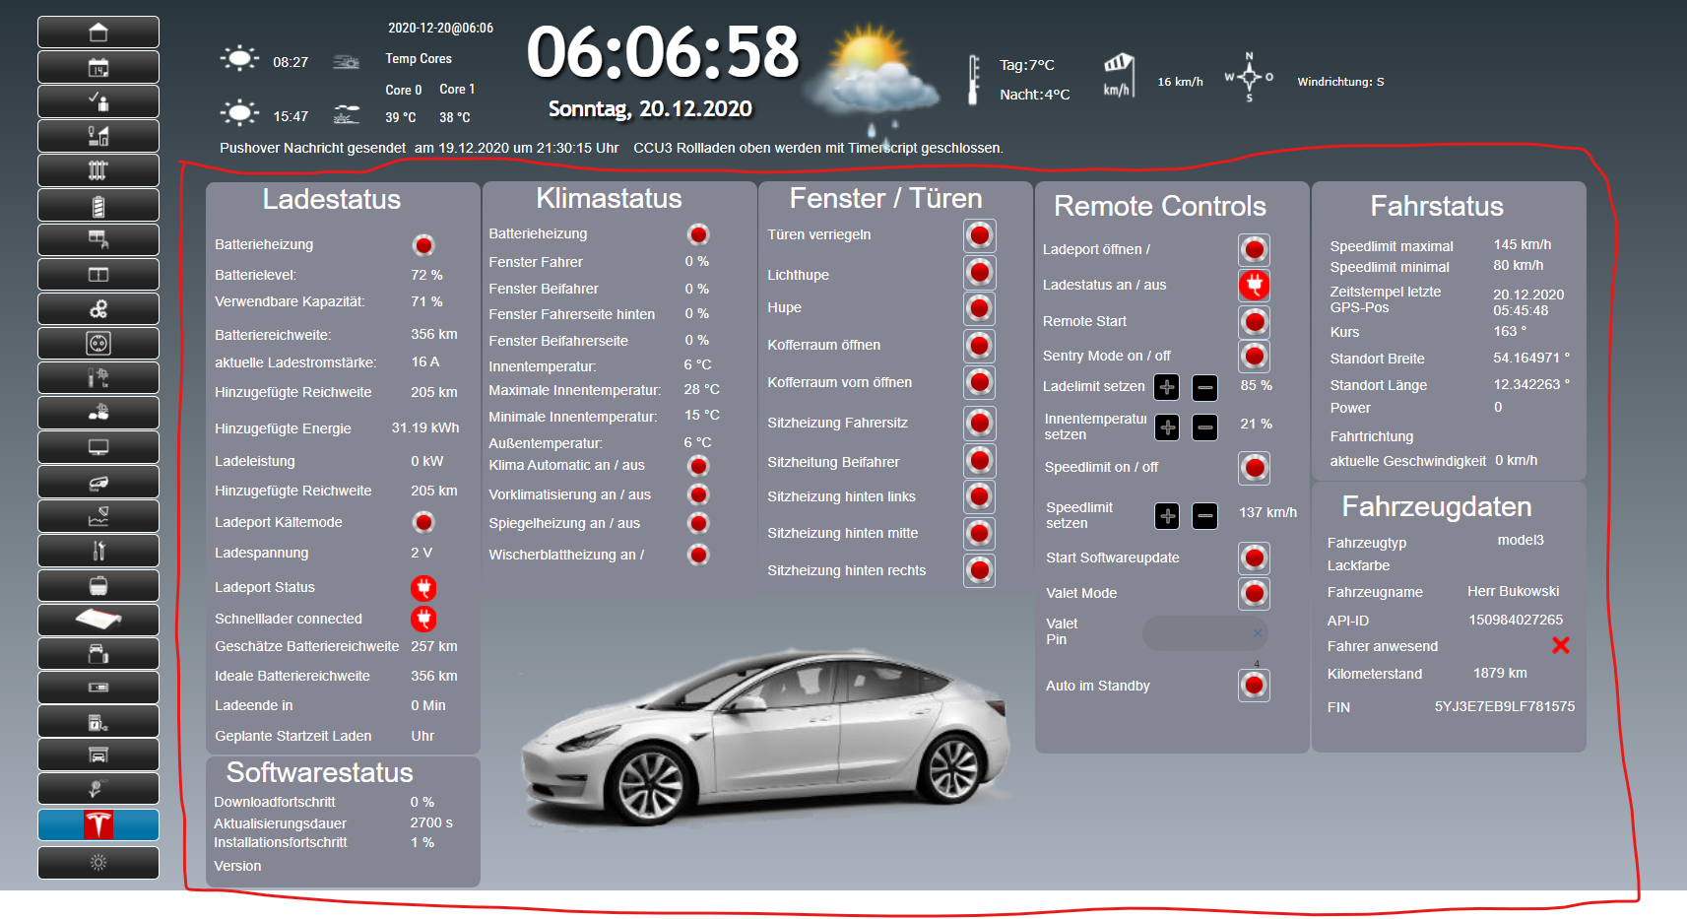Decrease Speedlimit setzen with minus button
Image resolution: width=1687 pixels, height=919 pixels.
(x=1204, y=516)
